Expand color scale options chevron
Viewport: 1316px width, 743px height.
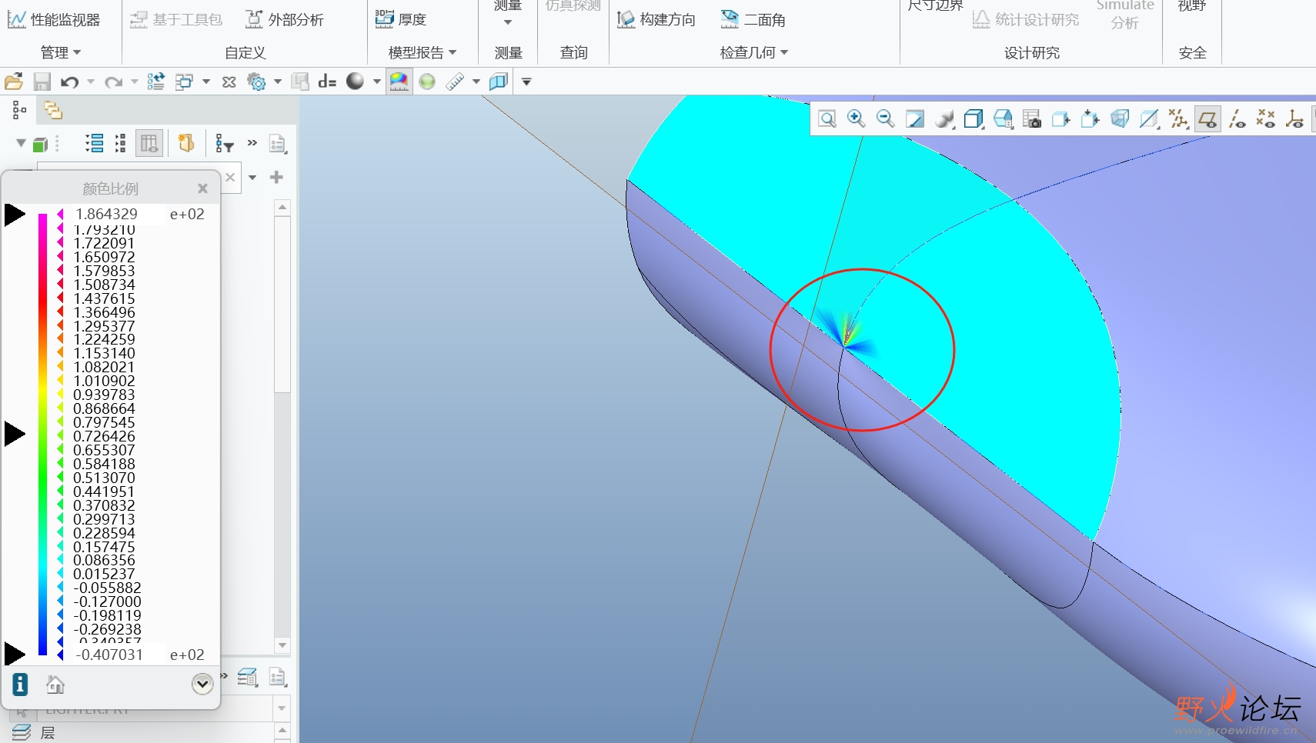click(x=202, y=684)
